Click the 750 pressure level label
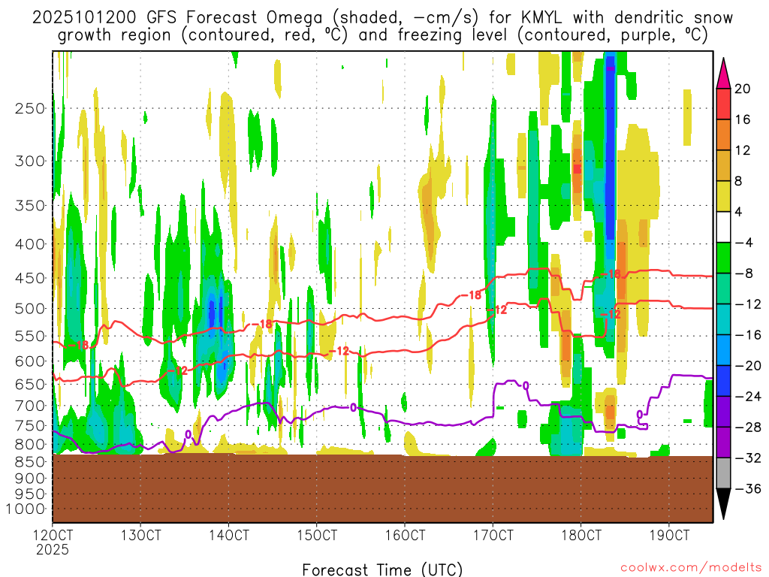Viewport: 769px width, 577px height. (x=30, y=426)
